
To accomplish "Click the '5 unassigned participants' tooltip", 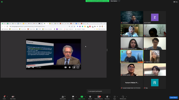I will (98, 91).
